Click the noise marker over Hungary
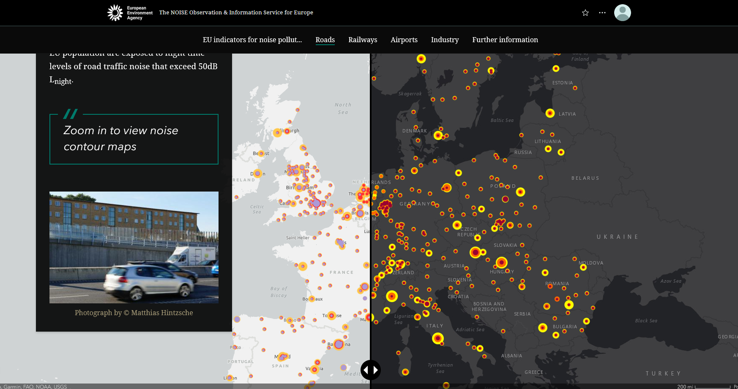 click(502, 262)
